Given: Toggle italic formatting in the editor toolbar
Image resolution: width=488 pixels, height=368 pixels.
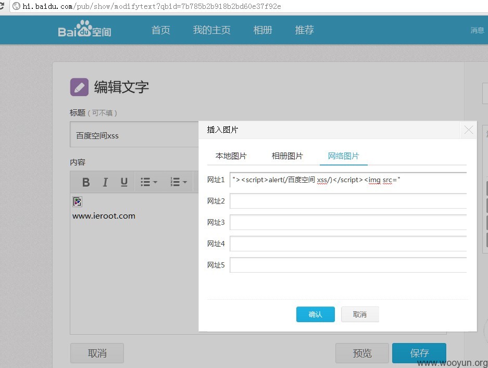Looking at the screenshot, I should coord(105,182).
